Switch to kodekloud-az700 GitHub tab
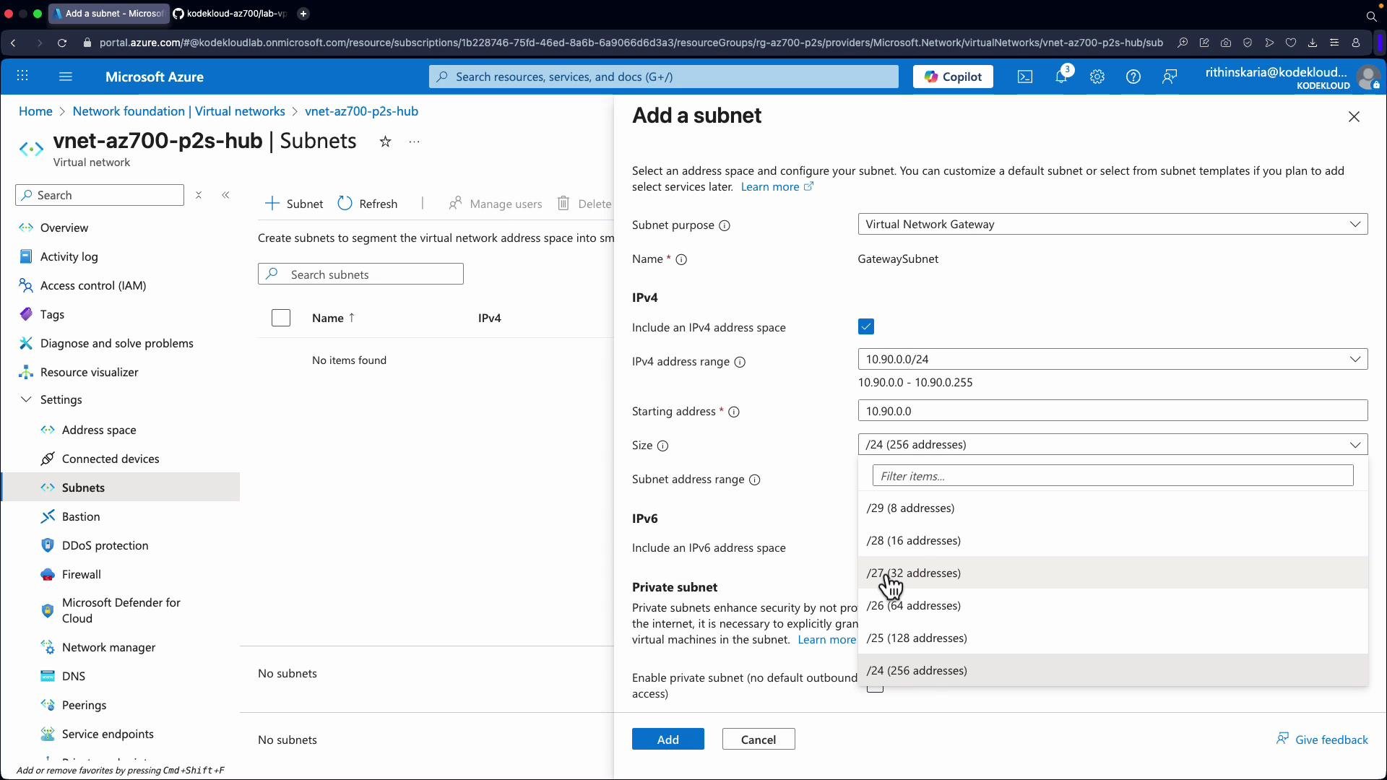Image resolution: width=1387 pixels, height=780 pixels. tap(230, 14)
